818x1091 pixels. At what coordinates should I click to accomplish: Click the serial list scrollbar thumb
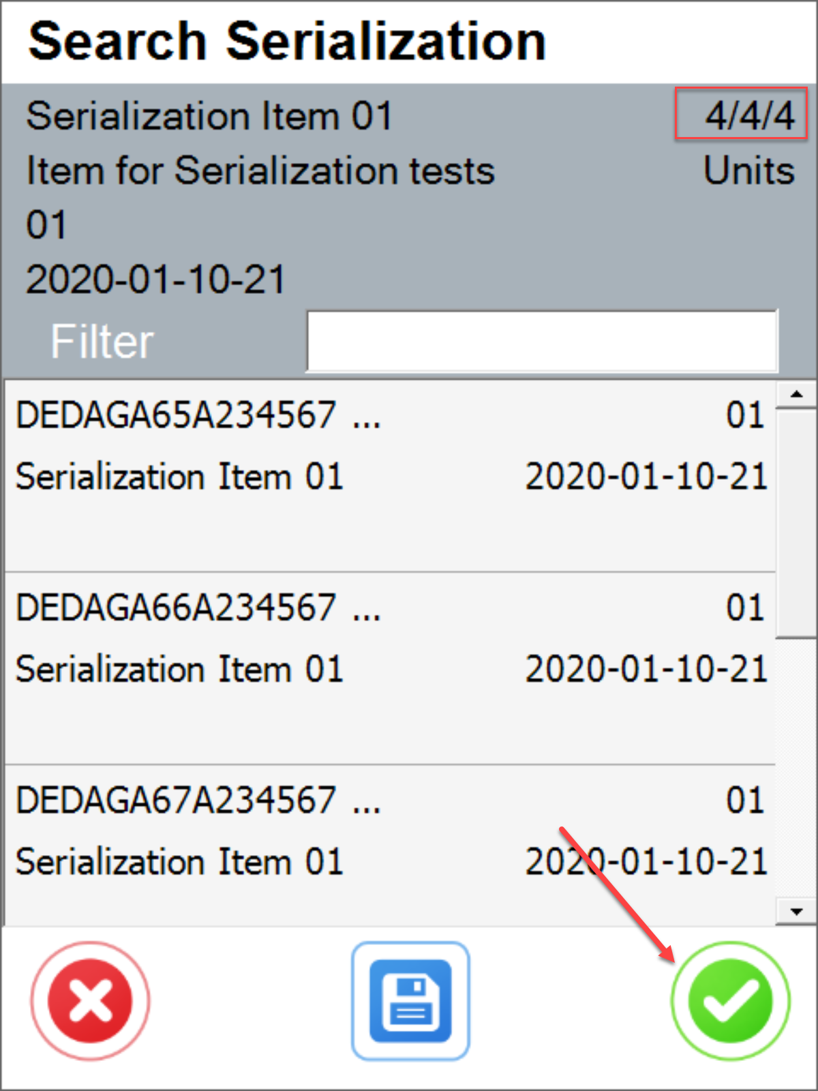click(x=796, y=522)
